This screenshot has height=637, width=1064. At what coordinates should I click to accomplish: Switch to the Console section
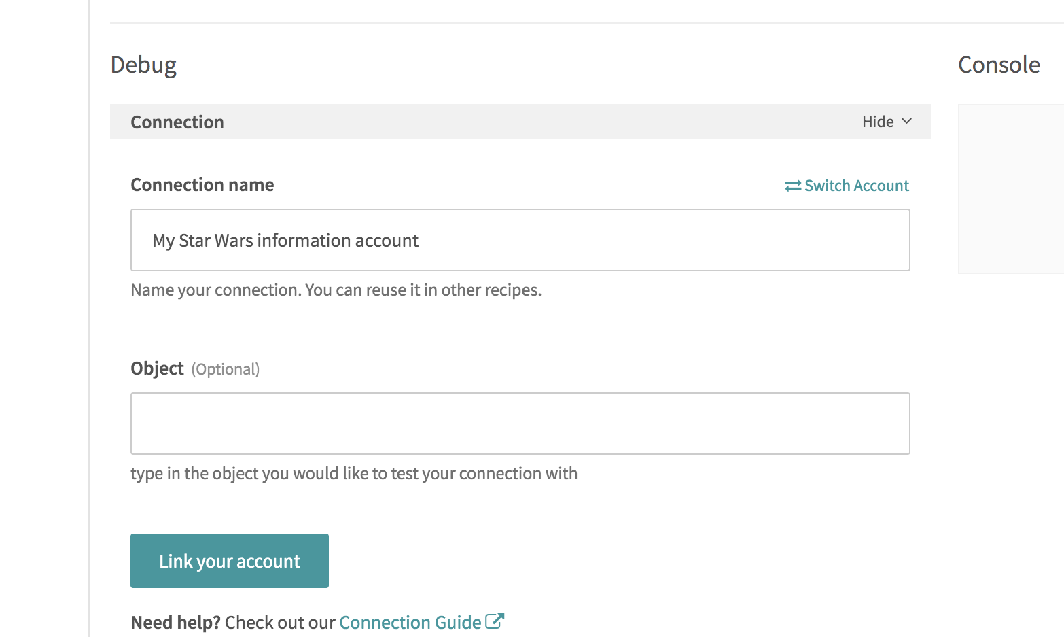click(x=999, y=65)
